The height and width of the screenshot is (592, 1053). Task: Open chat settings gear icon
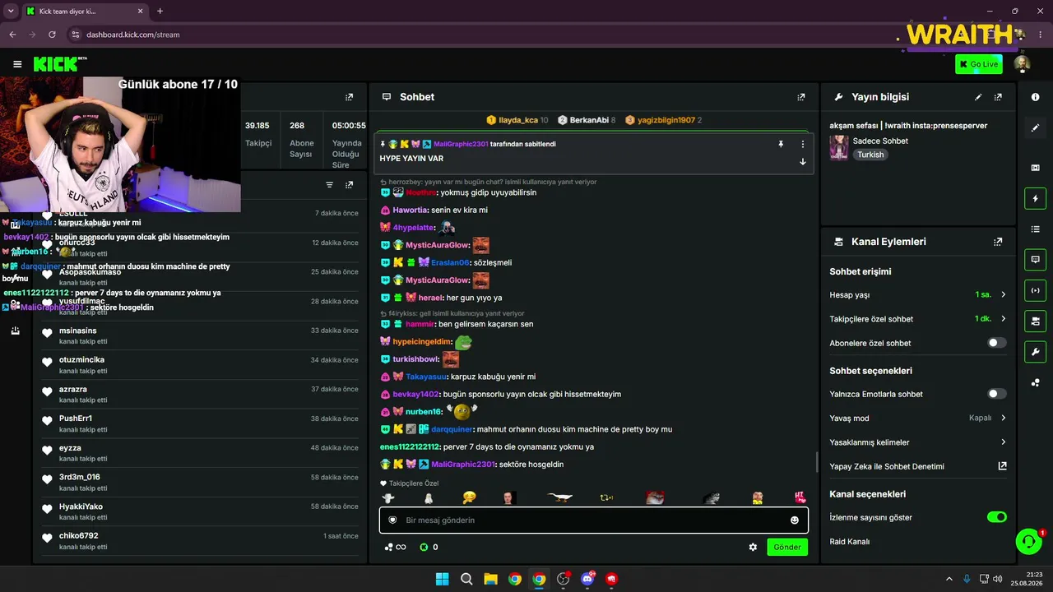753,547
